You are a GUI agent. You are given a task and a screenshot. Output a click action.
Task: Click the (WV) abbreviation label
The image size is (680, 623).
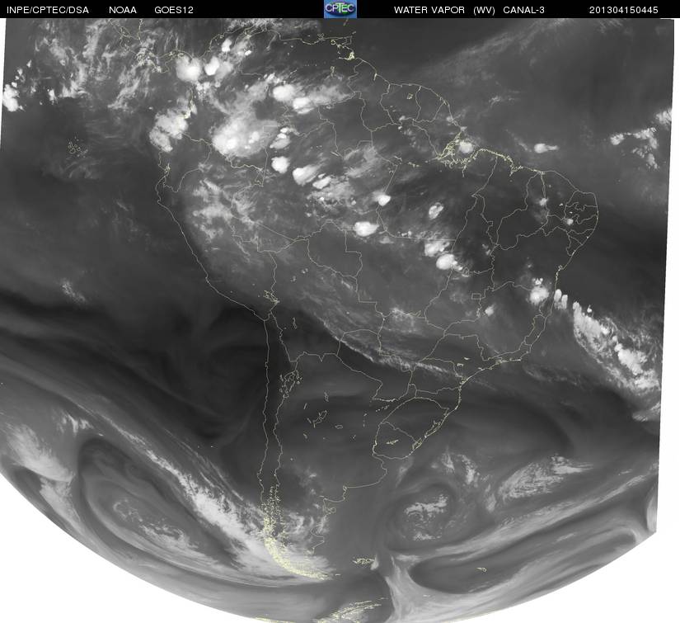click(484, 10)
